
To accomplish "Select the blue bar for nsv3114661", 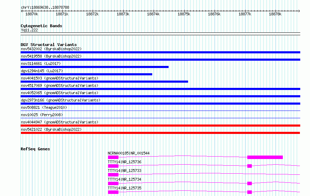I will coord(94,67).
